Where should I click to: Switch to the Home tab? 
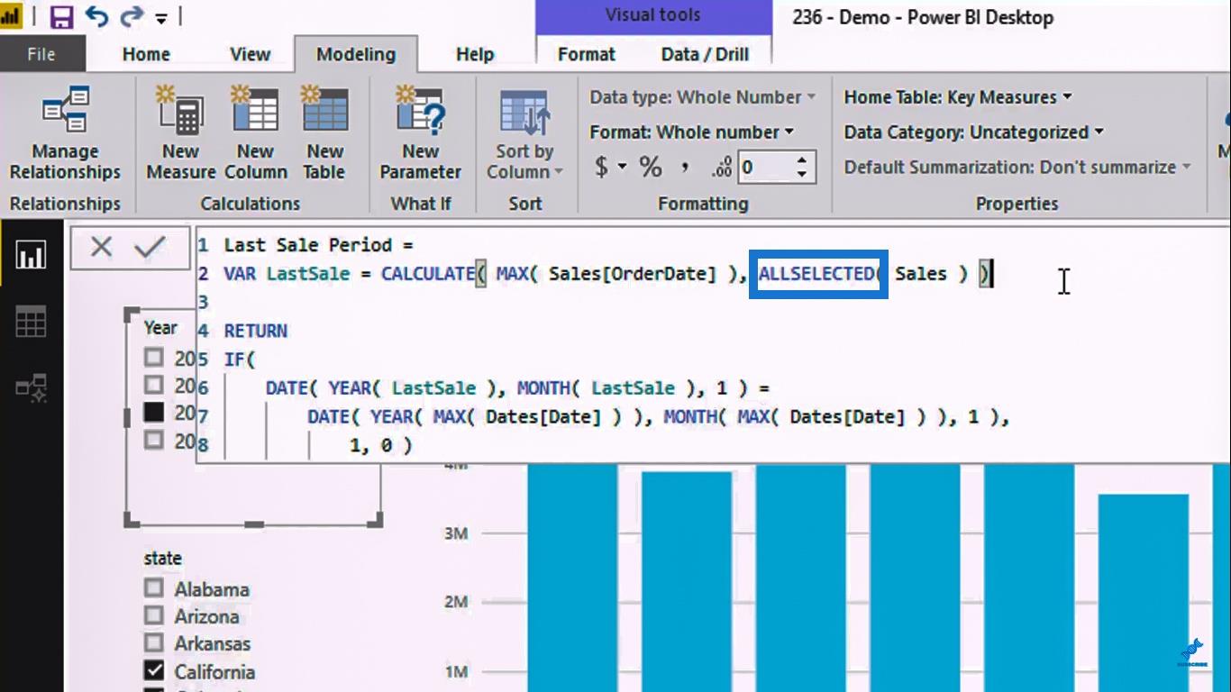[x=146, y=54]
